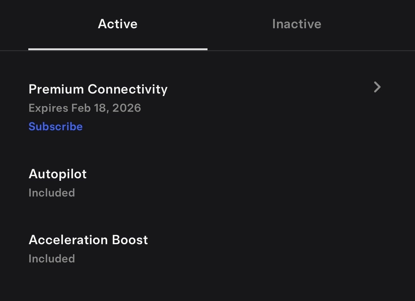Click the word Premium in the first subscription

click(56, 89)
